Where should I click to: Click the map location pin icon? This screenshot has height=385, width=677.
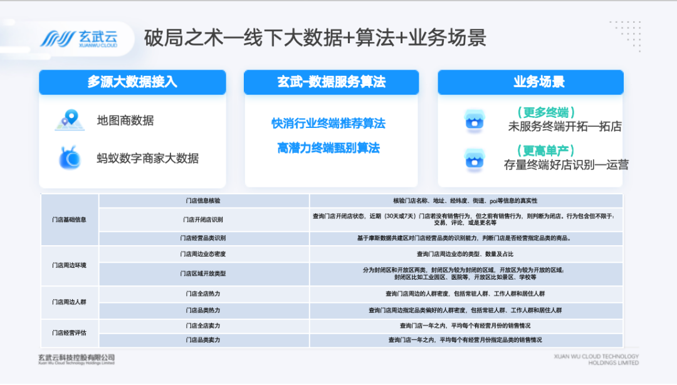tap(70, 120)
